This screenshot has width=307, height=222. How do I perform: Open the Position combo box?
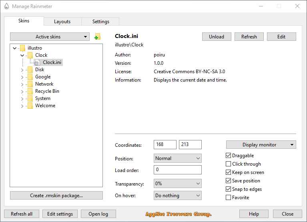pyautogui.click(x=178, y=158)
